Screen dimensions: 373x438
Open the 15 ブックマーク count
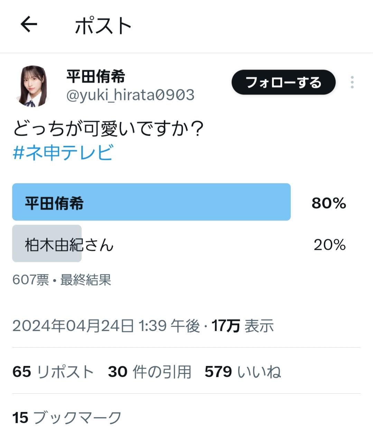[67, 418]
